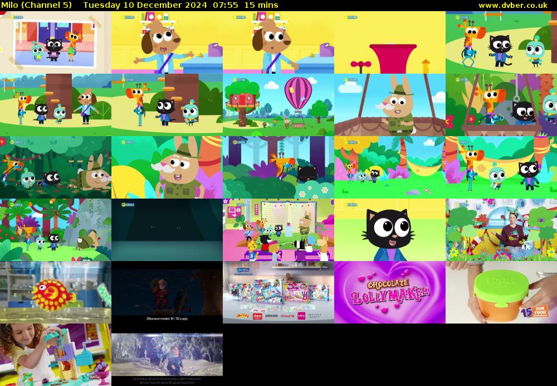Open thumbnail of rabbit explorer in balloon basket
The width and height of the screenshot is (557, 386).
coord(390,105)
